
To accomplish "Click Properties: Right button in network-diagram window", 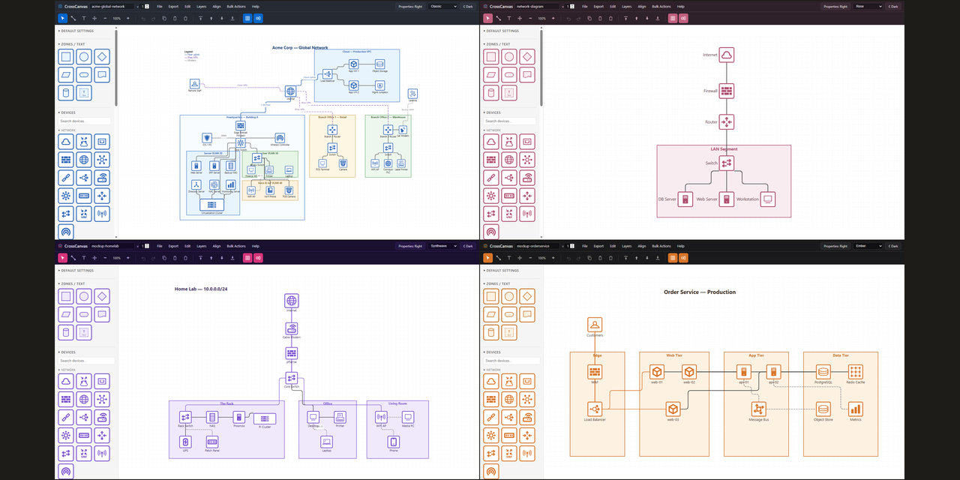I will (x=835, y=6).
